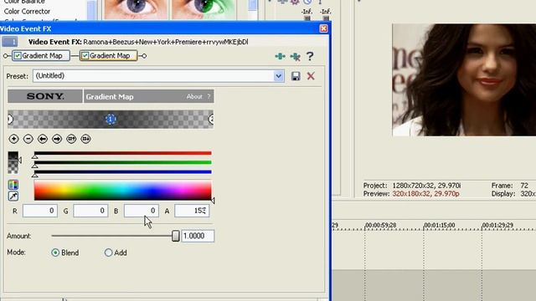Viewport: 536px width, 301px height.
Task: Select second Gradient Map in plug-in chain
Action: tap(108, 56)
